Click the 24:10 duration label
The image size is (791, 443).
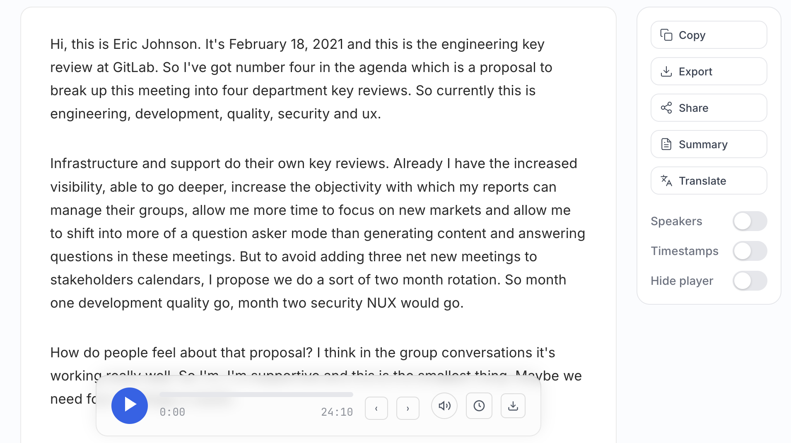(338, 412)
